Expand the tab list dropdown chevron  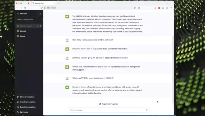[167, 3]
